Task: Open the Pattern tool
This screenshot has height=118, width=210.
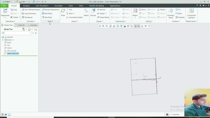Action: click(135, 13)
